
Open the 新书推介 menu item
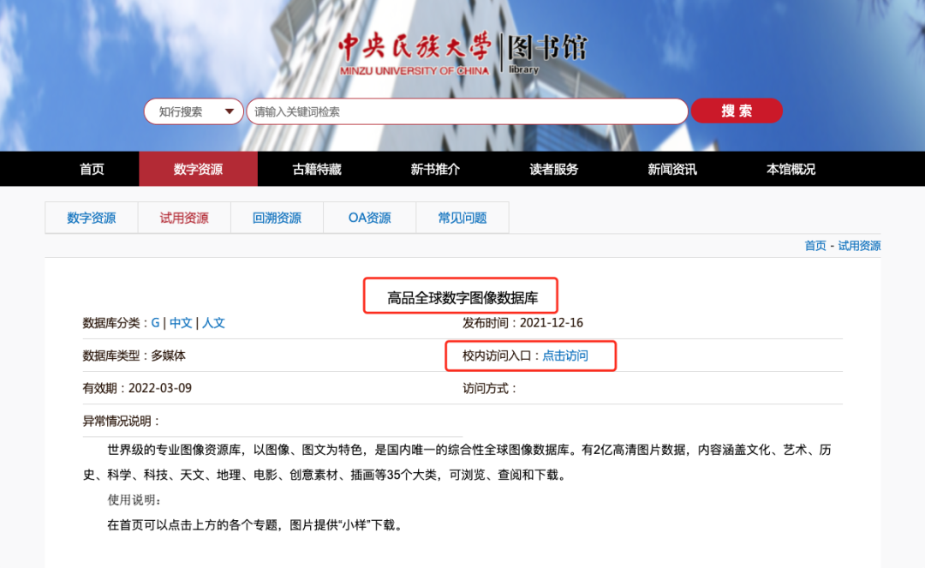click(435, 169)
